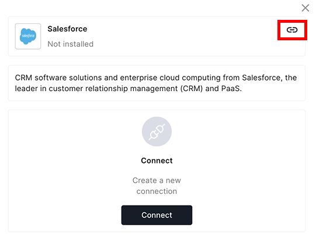Image resolution: width=316 pixels, height=240 pixels.
Task: Click the Create a new connection text
Action: (157, 186)
